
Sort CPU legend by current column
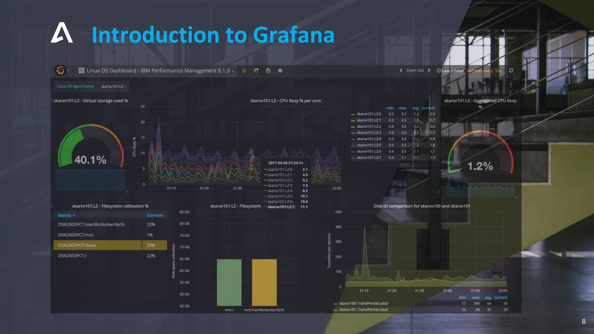428,108
